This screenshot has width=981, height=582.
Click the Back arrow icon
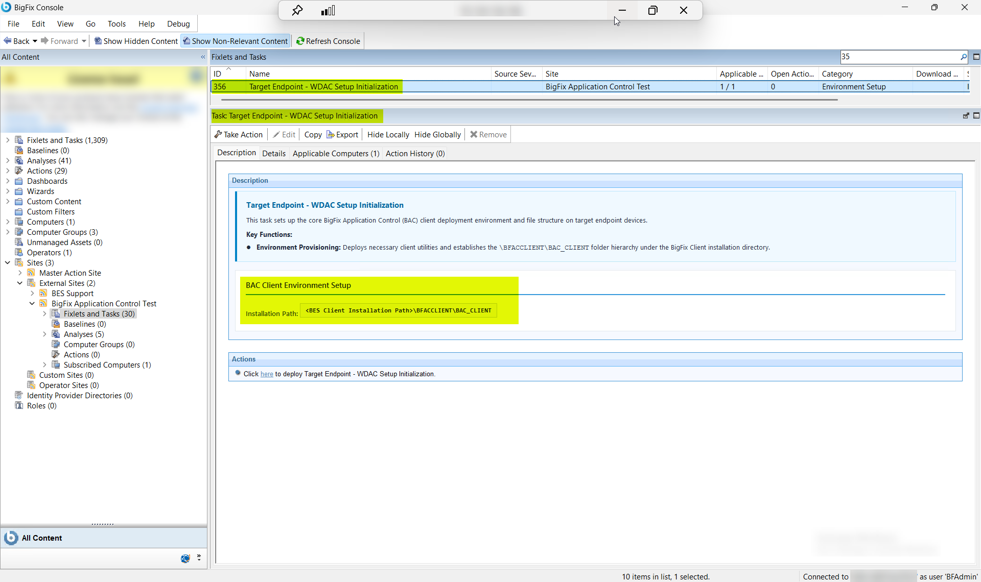pyautogui.click(x=8, y=41)
